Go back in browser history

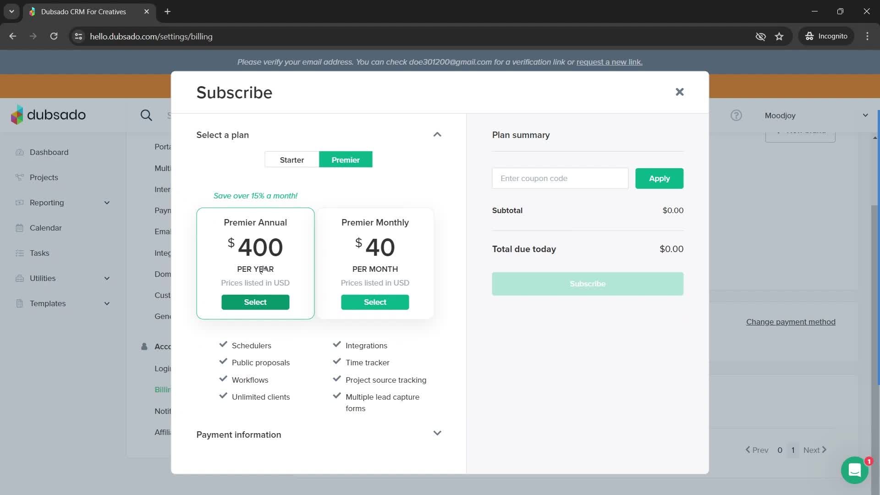(13, 36)
